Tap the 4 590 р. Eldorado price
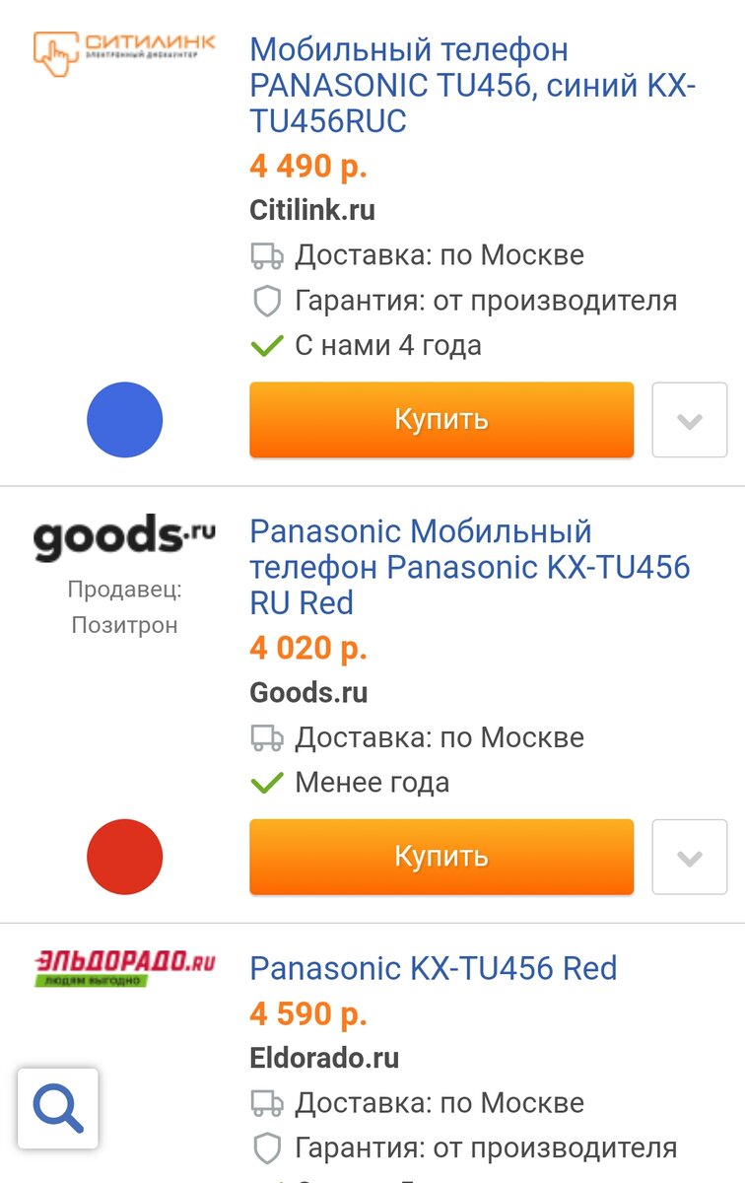 coord(308,1013)
